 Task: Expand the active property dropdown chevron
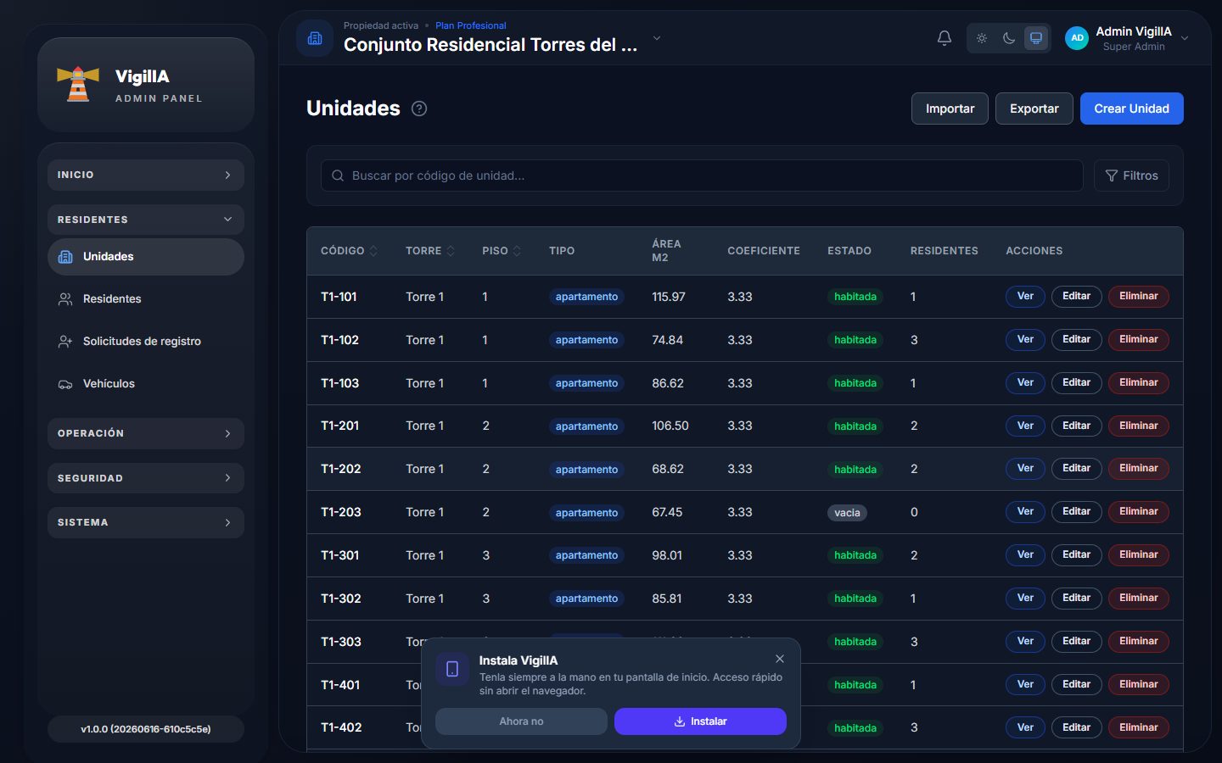click(x=656, y=38)
